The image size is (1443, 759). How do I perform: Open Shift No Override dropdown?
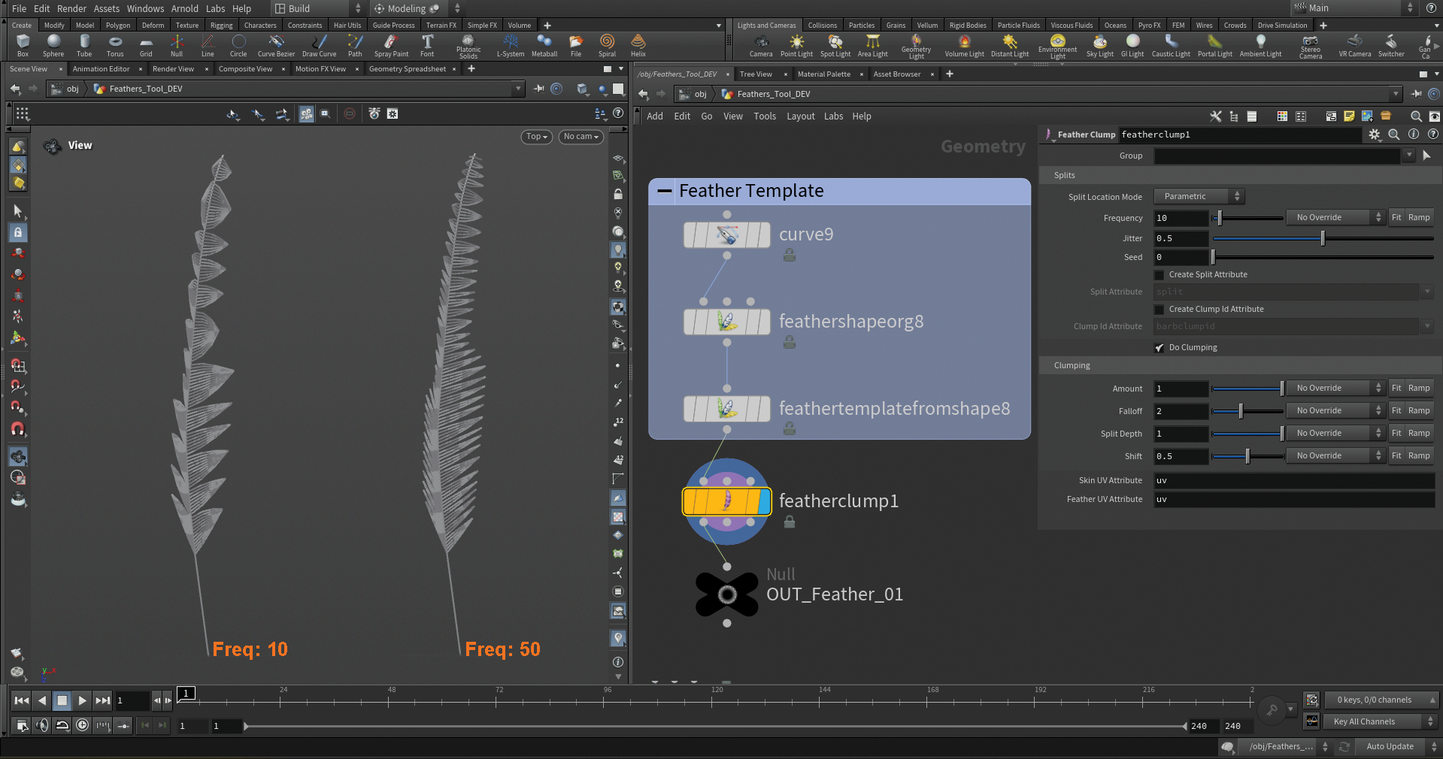(x=1335, y=455)
